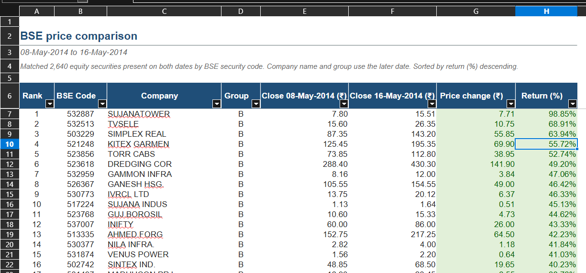Select IVRCL LTD company cell
The image size is (586, 273).
(x=164, y=194)
